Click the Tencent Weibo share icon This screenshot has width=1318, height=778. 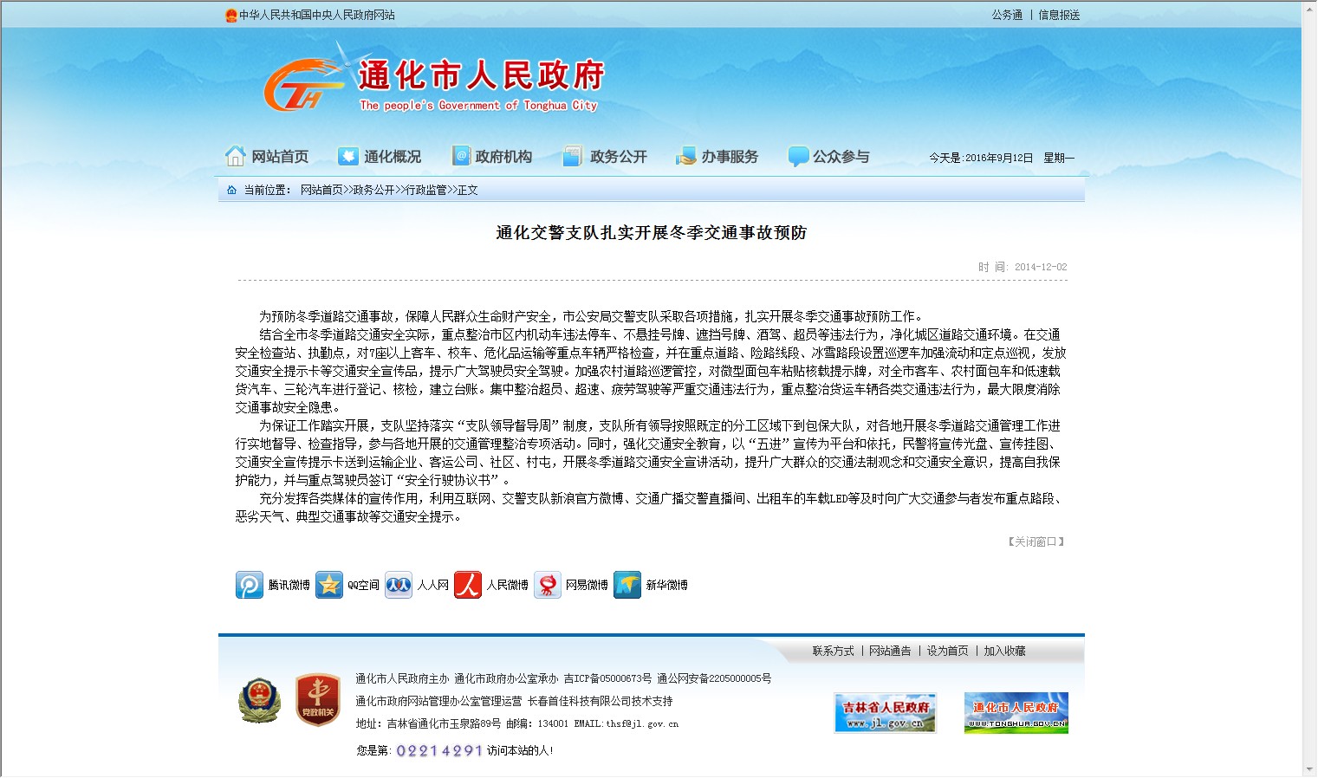pyautogui.click(x=250, y=585)
